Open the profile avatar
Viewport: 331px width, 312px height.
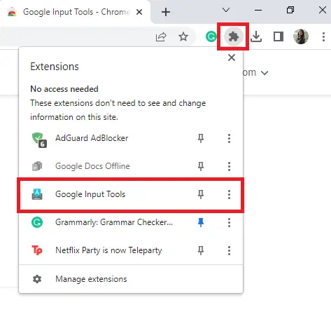pyautogui.click(x=301, y=36)
